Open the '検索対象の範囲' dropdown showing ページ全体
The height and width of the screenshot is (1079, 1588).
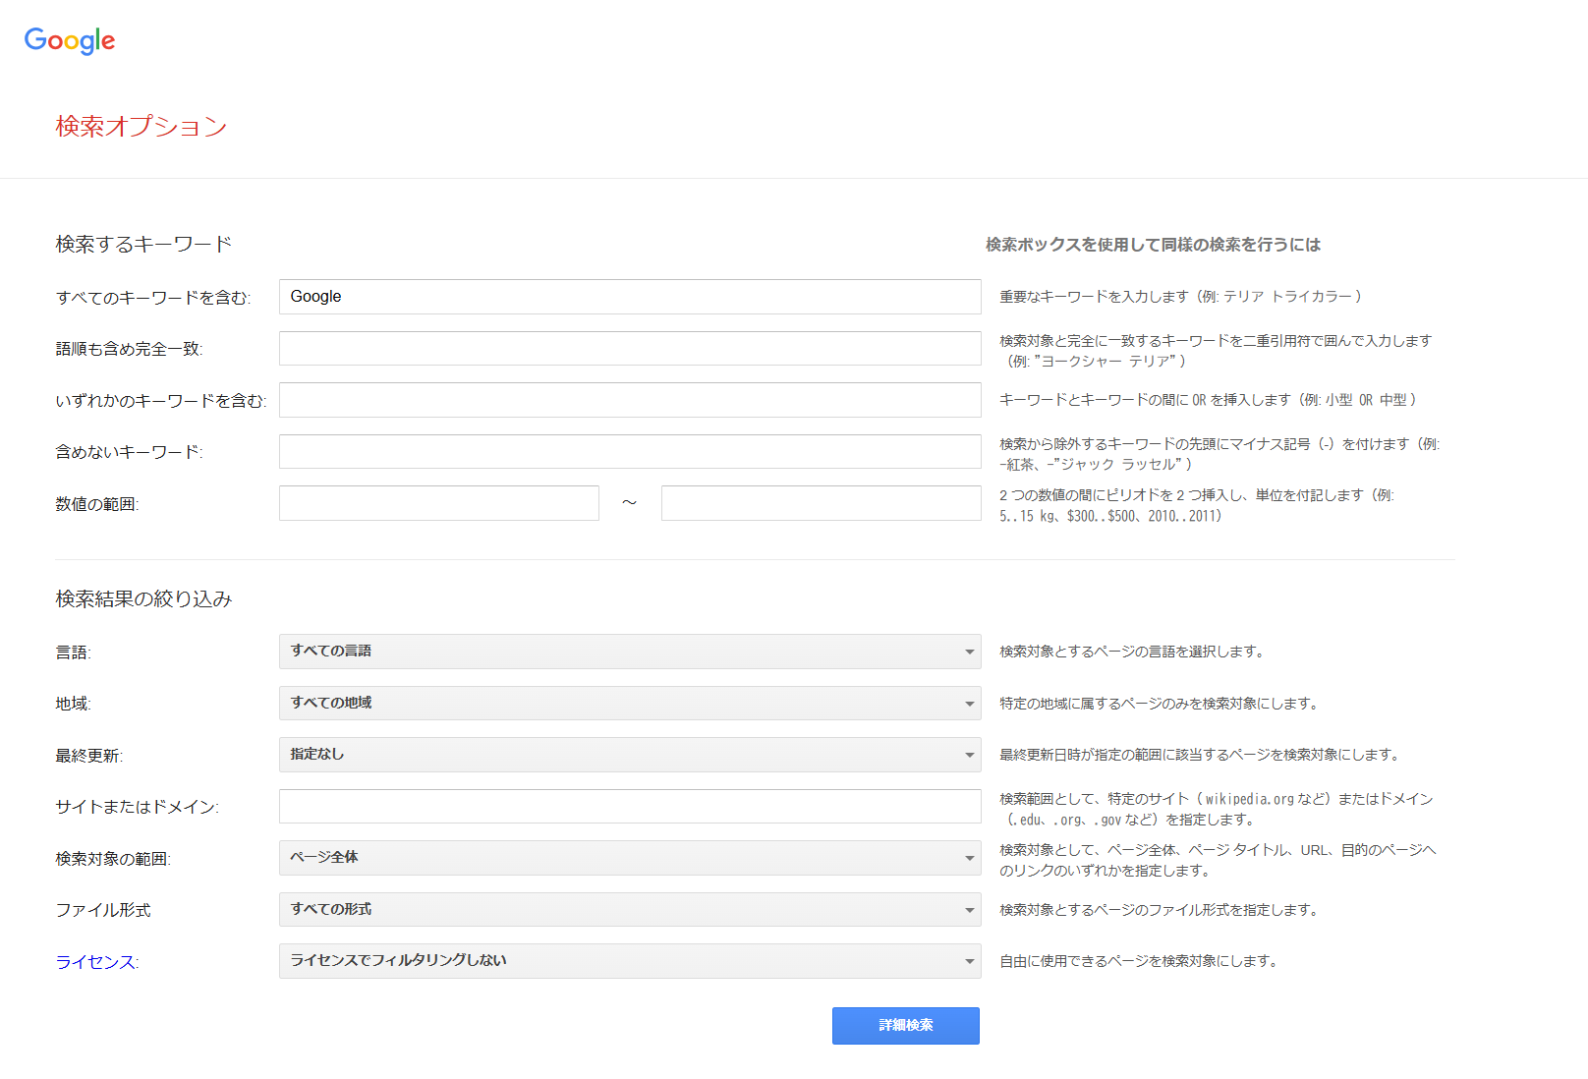click(x=630, y=858)
